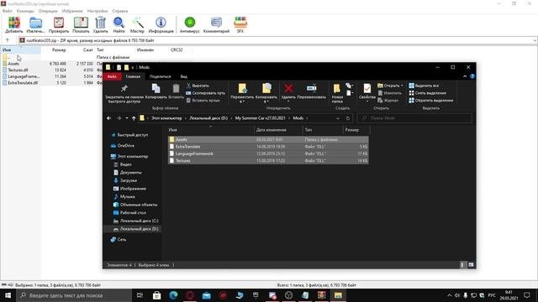Click Explorer back navigation arrow
The width and height of the screenshot is (538, 302).
(x=108, y=118)
